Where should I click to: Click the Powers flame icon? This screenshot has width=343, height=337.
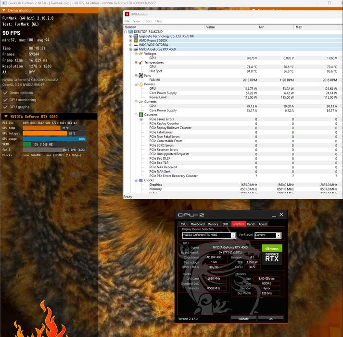point(141,84)
